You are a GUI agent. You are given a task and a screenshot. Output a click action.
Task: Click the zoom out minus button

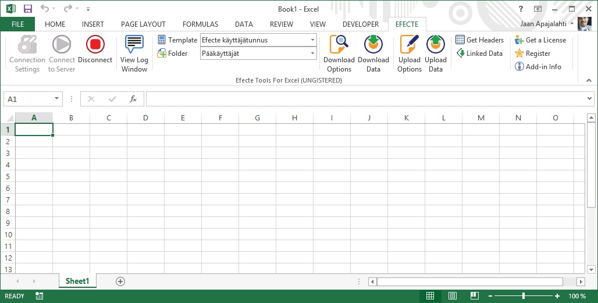click(x=490, y=296)
